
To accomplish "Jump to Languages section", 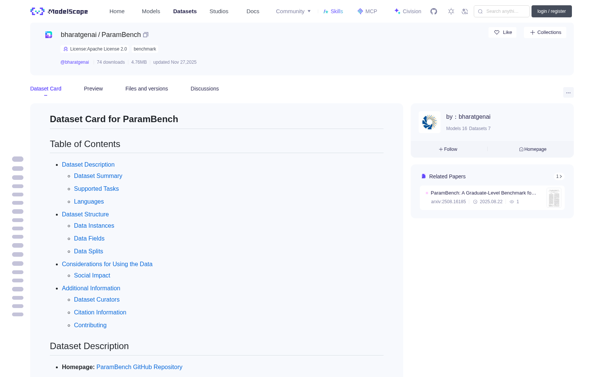I will point(89,201).
